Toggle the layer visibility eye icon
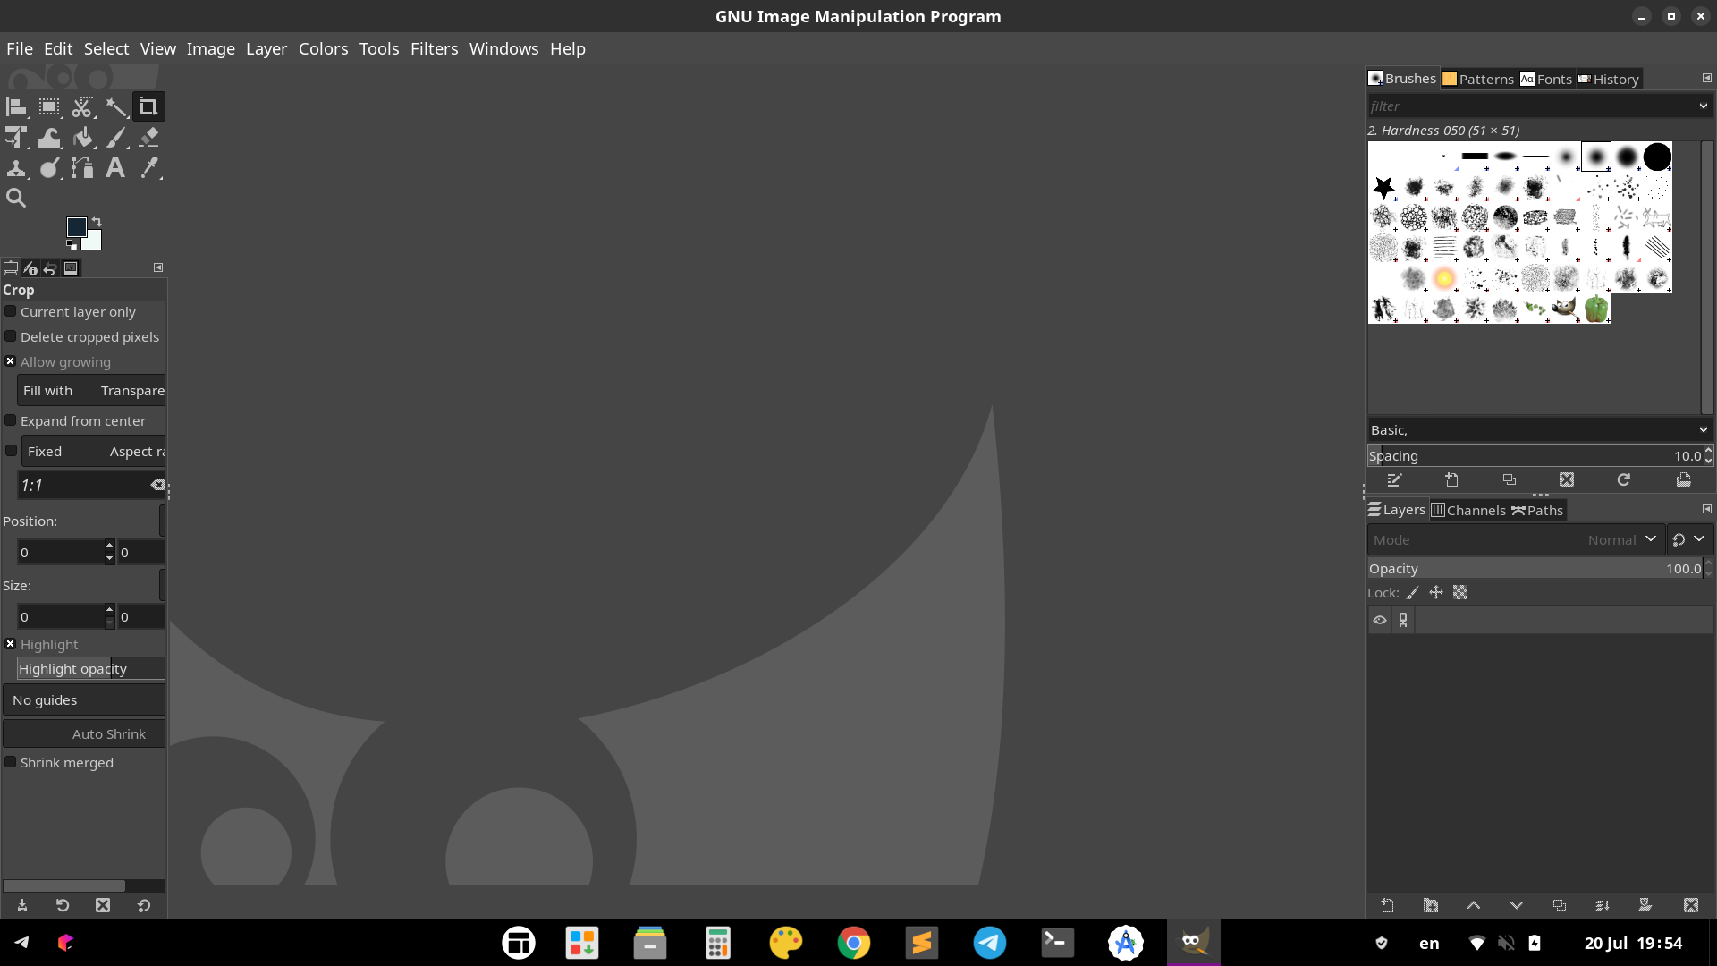This screenshot has height=966, width=1717. click(1380, 620)
